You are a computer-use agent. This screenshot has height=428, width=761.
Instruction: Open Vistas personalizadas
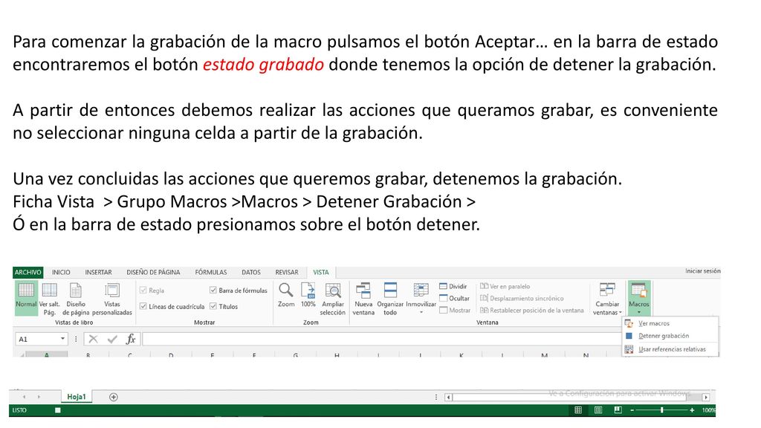(x=112, y=298)
